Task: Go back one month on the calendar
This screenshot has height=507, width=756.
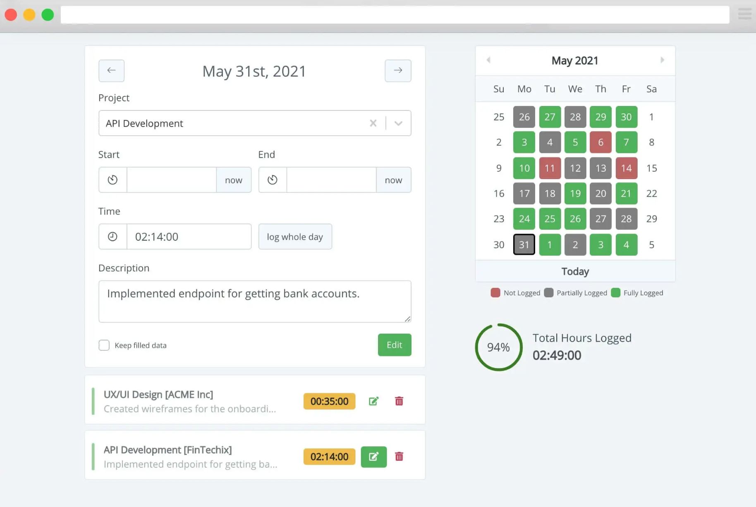Action: 489,60
